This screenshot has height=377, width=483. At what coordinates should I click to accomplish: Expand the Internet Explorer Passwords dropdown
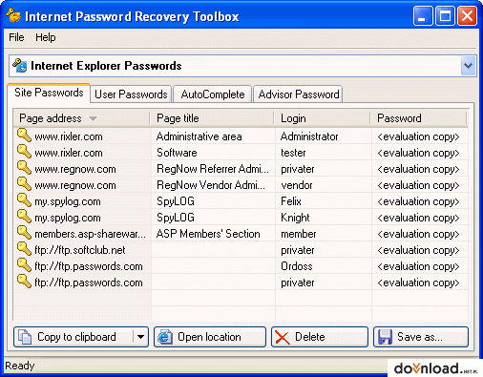click(468, 66)
